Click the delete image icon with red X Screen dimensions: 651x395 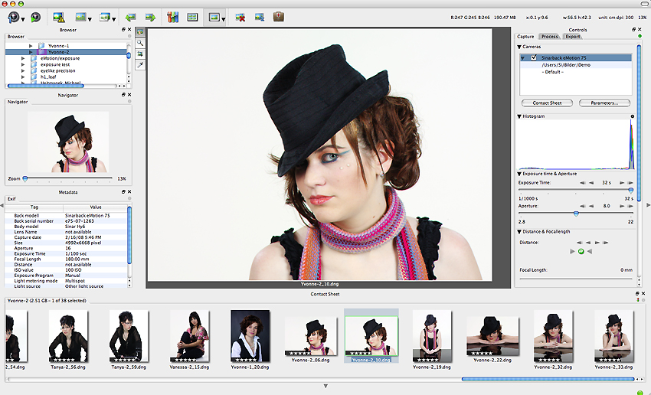[x=240, y=16]
